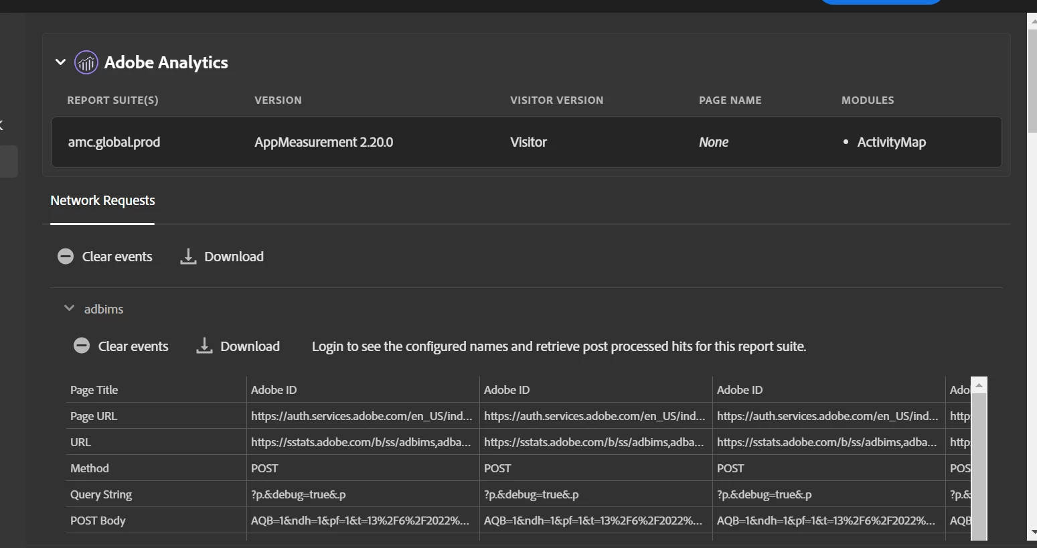Click Download arrow icon under adbims

coord(204,346)
